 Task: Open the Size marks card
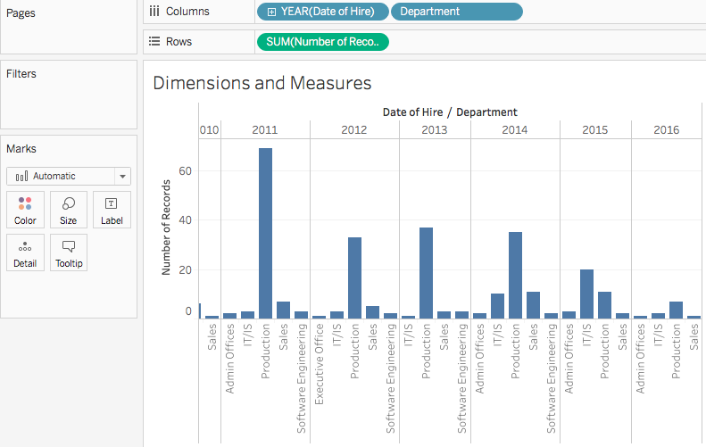click(x=69, y=210)
